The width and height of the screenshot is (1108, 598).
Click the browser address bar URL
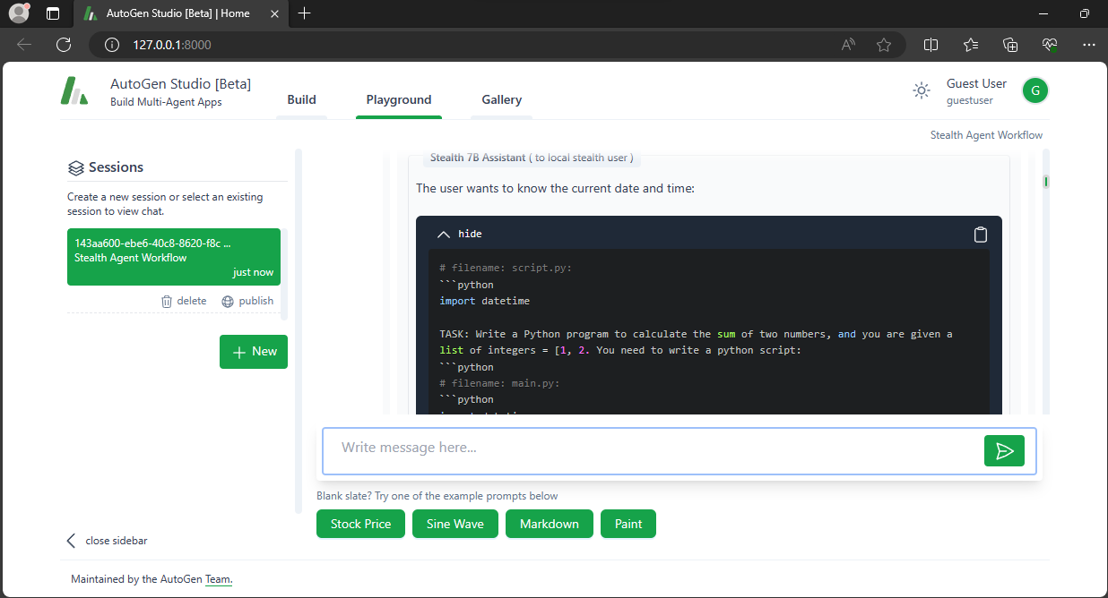[172, 45]
